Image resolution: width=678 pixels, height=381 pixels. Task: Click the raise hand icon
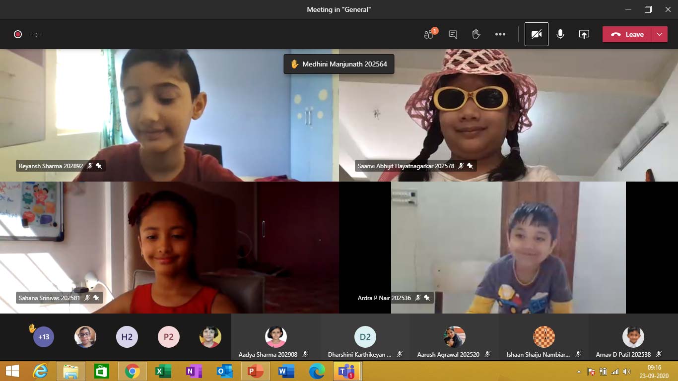tap(476, 34)
